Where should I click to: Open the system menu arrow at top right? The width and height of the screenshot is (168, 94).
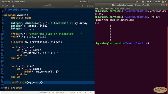(166, 2)
